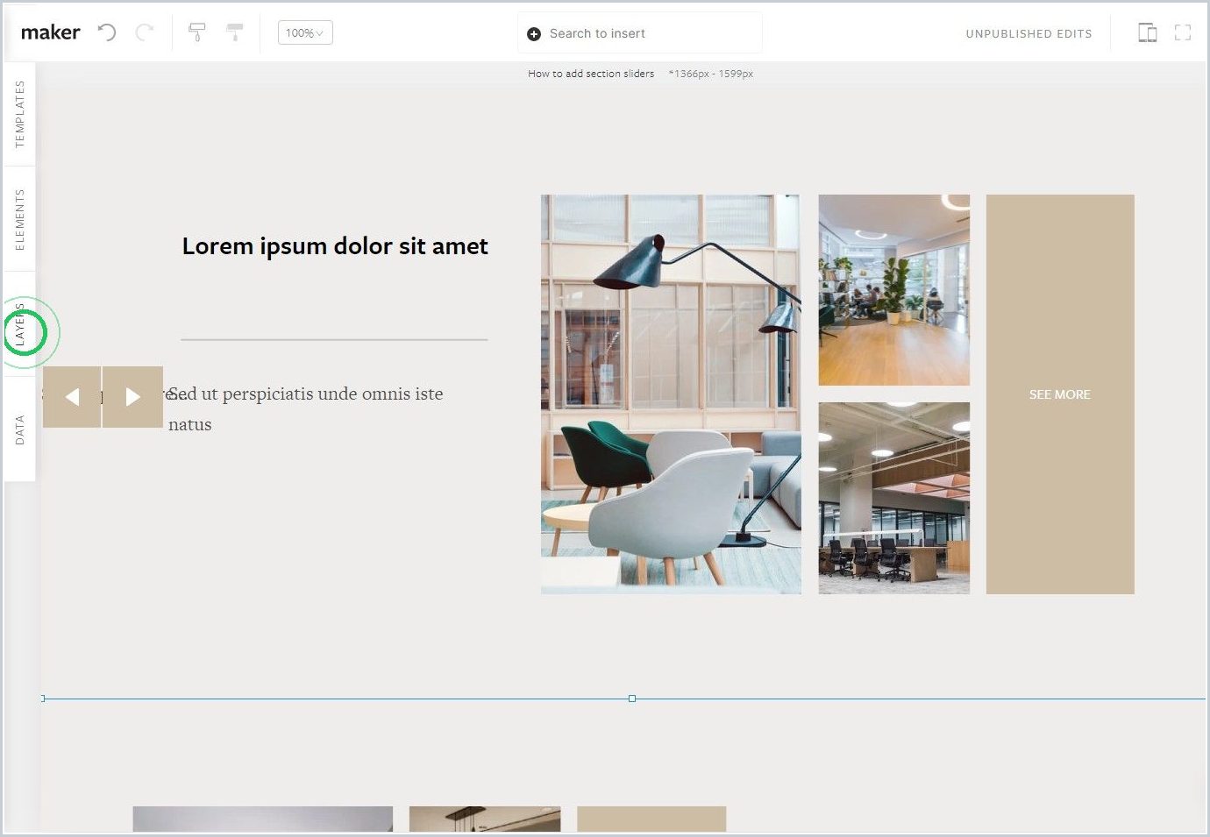This screenshot has width=1210, height=837.
Task: Click the How to add section sliders title
Action: tap(591, 74)
